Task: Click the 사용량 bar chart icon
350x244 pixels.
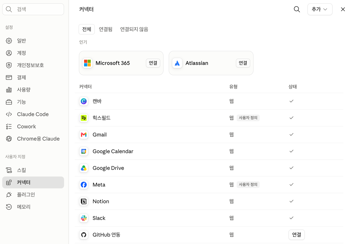Action: tap(9, 90)
